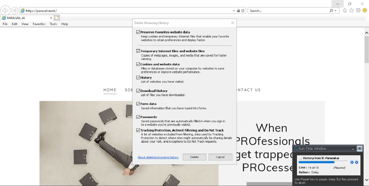Toggle Preserve Favorites website data checkbox
This screenshot has height=186, width=369.
point(138,32)
